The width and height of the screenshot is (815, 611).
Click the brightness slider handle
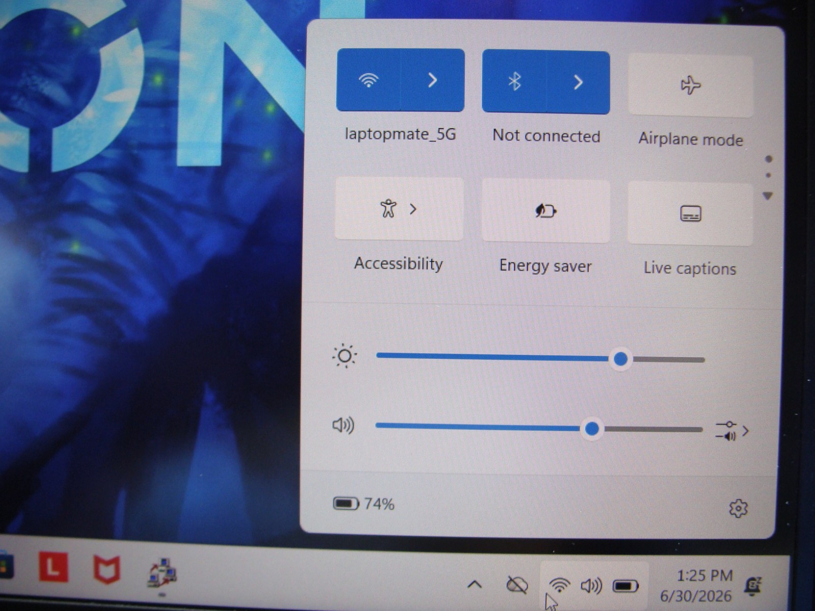620,359
